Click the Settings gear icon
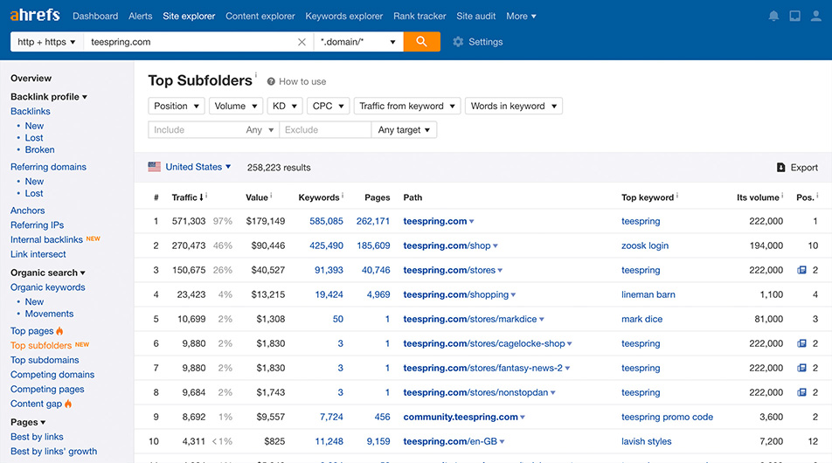The width and height of the screenshot is (832, 463). [x=458, y=42]
